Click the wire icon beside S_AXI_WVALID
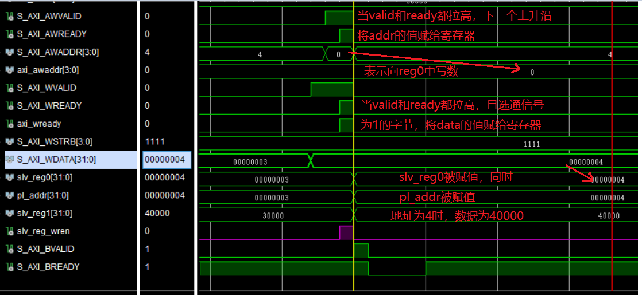 10,88
